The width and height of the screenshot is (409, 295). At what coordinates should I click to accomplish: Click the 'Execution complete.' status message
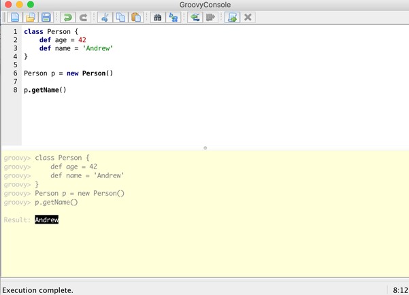coord(38,290)
